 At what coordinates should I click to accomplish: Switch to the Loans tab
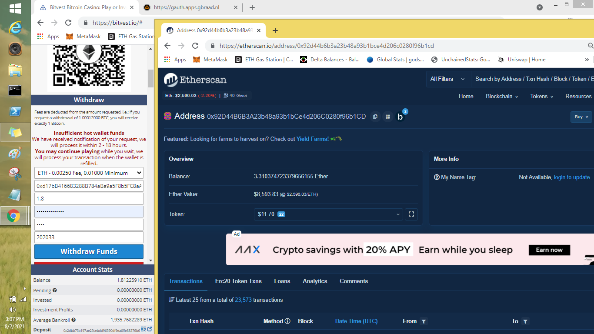tap(282, 281)
